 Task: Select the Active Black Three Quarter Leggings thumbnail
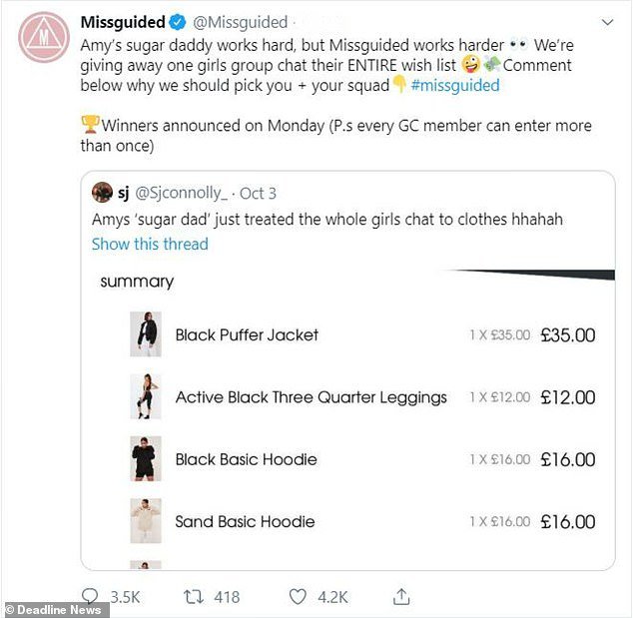[x=146, y=396]
